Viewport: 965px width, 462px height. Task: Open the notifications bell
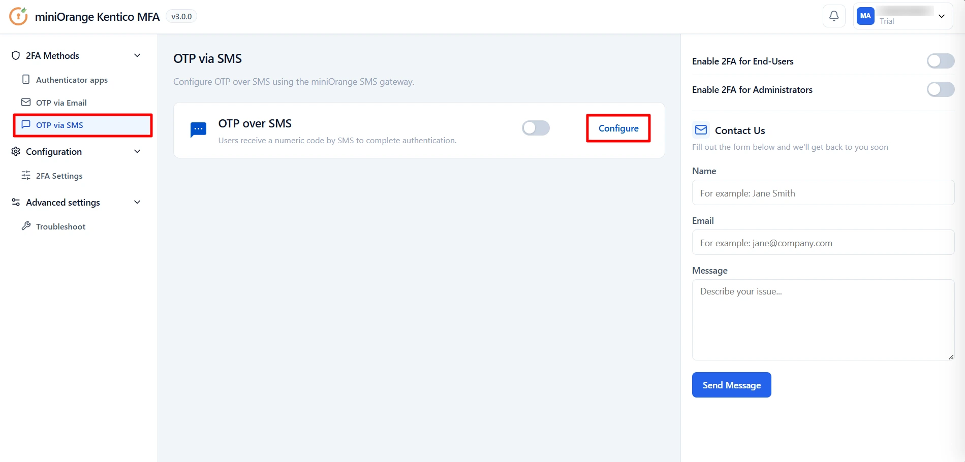point(834,16)
